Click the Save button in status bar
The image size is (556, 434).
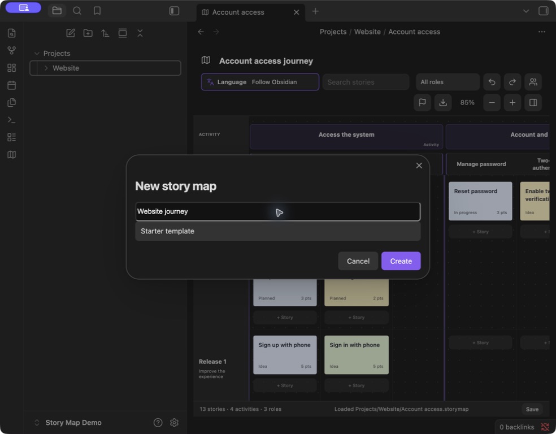click(532, 409)
